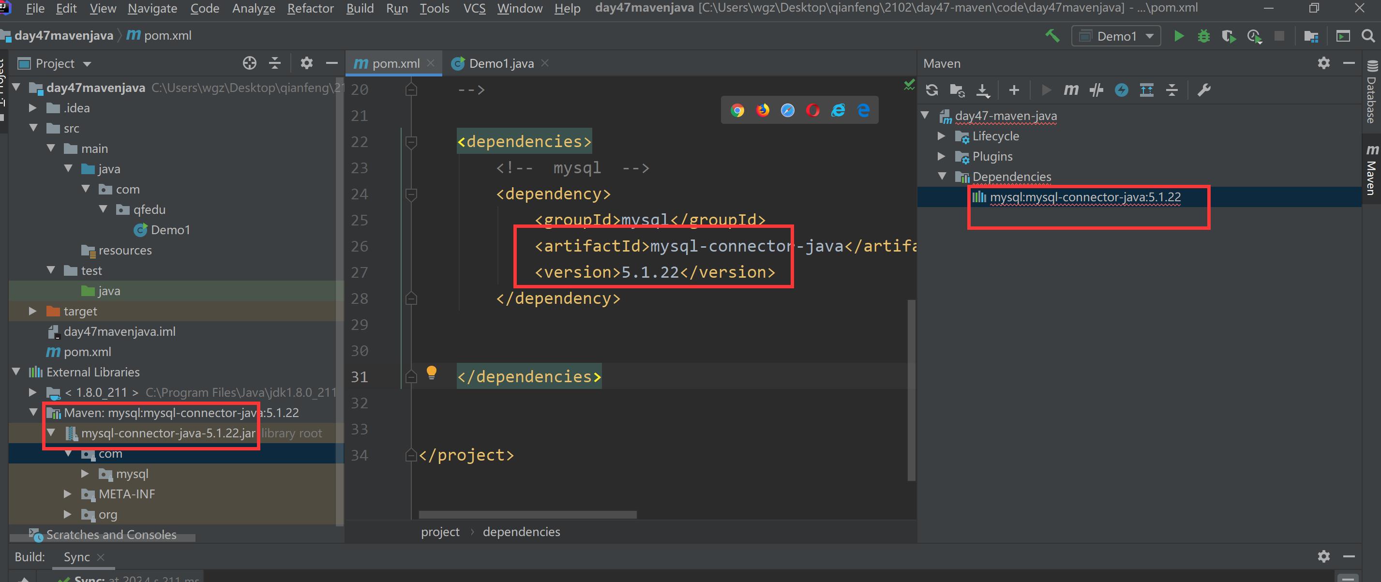Reimport all Maven projects icon

click(932, 90)
